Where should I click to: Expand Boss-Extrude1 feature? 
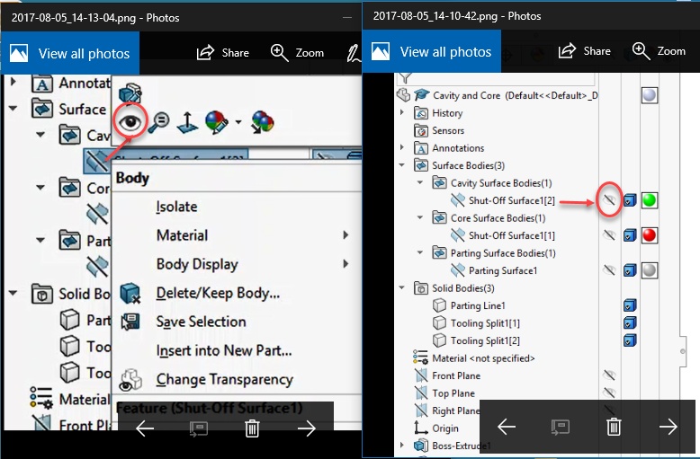point(402,446)
